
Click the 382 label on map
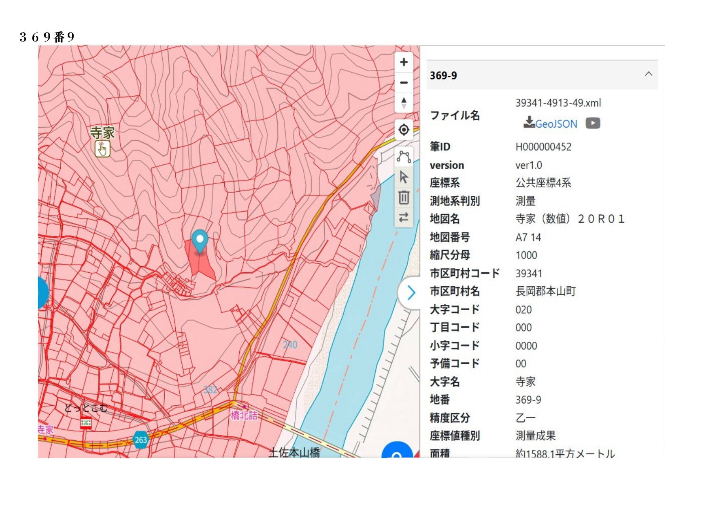[210, 389]
